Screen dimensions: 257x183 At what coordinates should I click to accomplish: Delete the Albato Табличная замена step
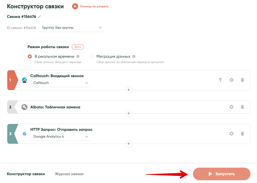[242, 107]
